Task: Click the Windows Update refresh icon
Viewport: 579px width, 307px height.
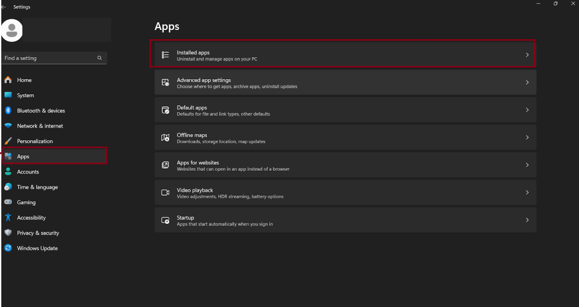Action: tap(8, 248)
